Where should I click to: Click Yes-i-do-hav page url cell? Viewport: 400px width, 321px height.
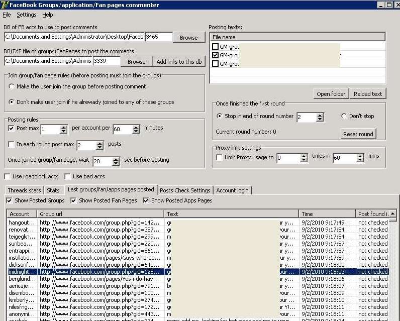(99, 279)
